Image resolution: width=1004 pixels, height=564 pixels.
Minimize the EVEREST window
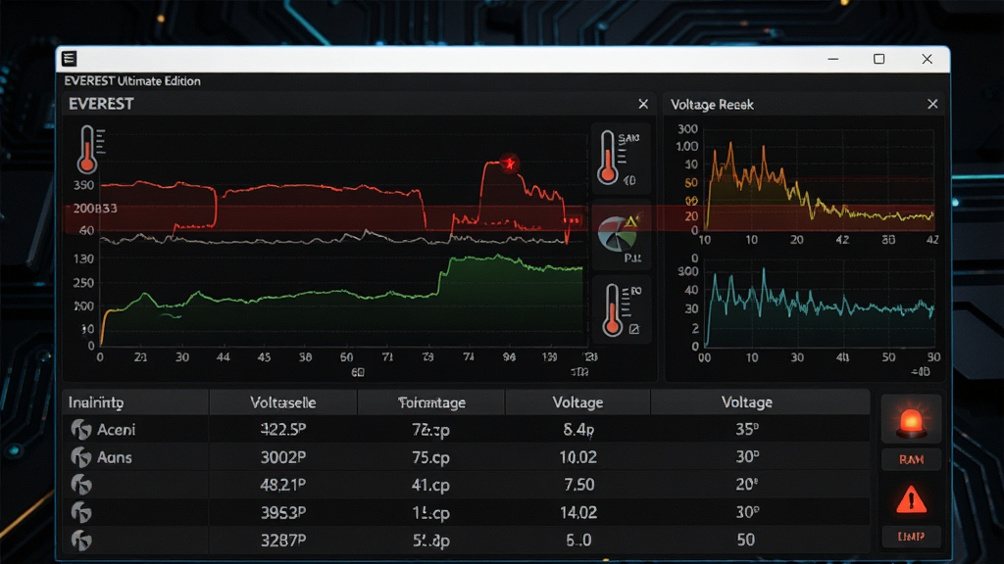point(833,59)
